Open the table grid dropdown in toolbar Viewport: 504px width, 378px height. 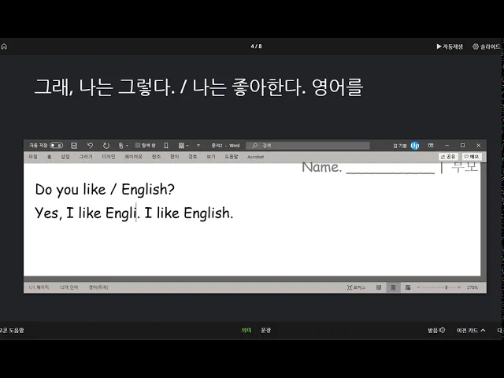[183, 146]
